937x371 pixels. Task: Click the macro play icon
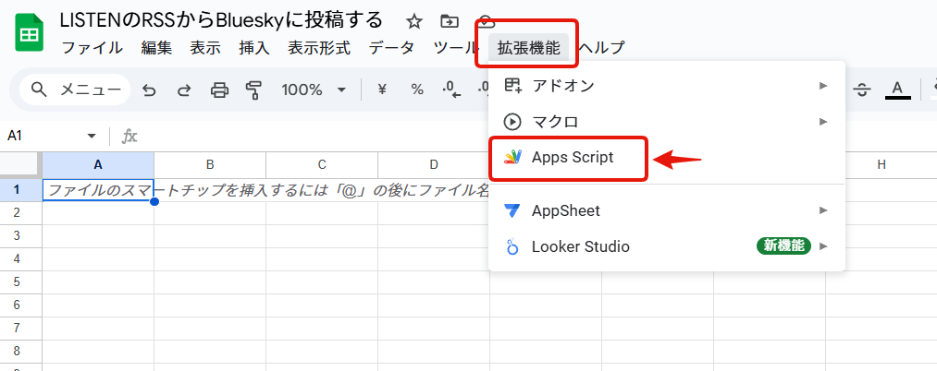512,122
